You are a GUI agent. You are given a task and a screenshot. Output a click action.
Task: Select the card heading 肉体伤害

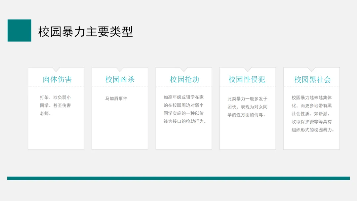[58, 79]
